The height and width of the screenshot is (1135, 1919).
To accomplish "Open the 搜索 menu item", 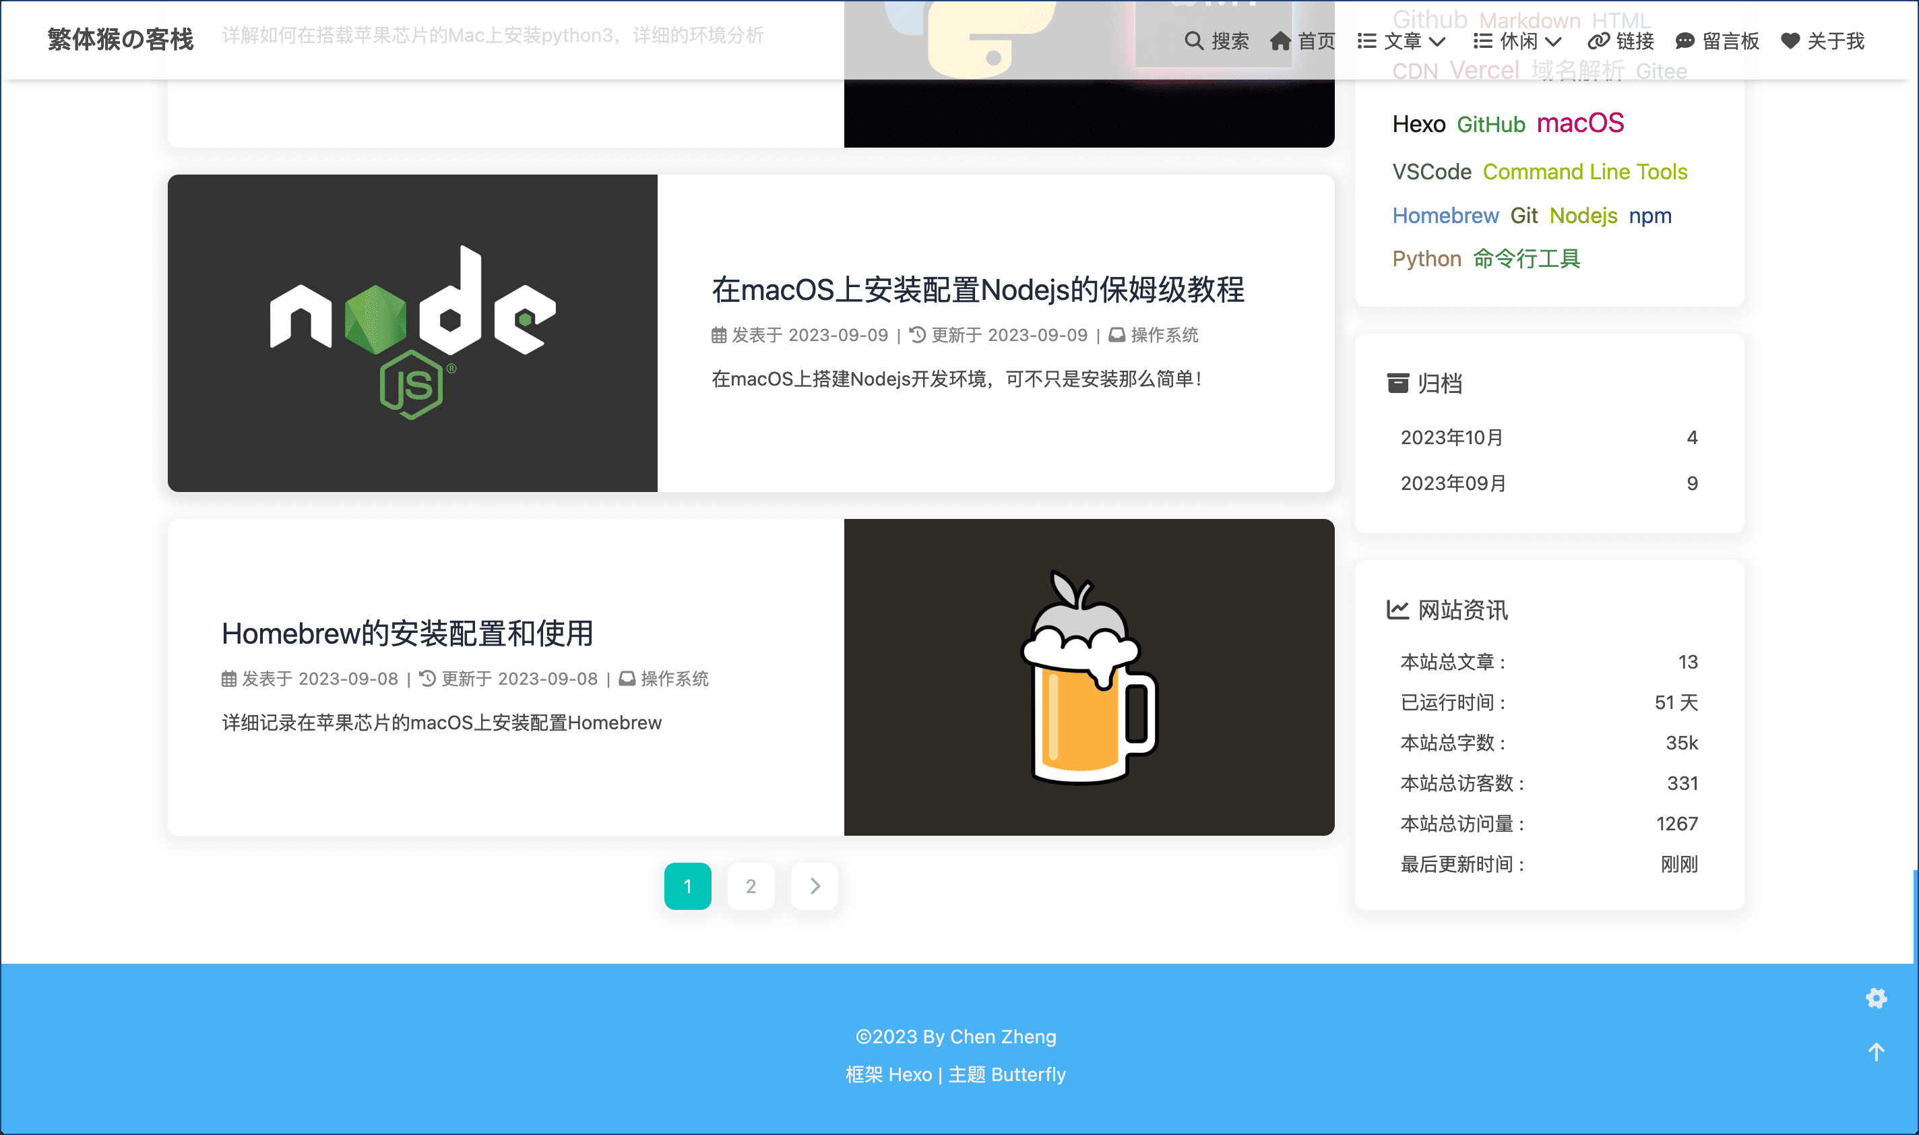I will pos(1216,40).
